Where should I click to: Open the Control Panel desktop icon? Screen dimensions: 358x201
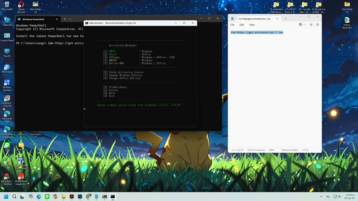coord(7,37)
